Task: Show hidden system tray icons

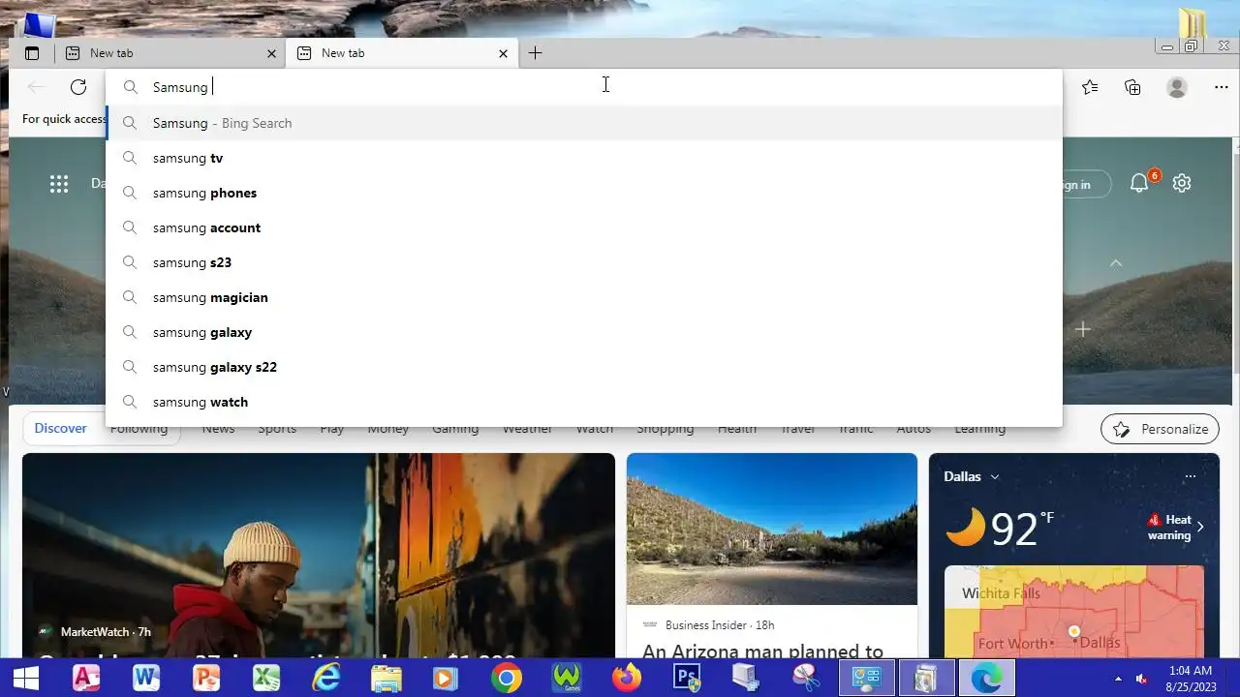Action: [1118, 679]
